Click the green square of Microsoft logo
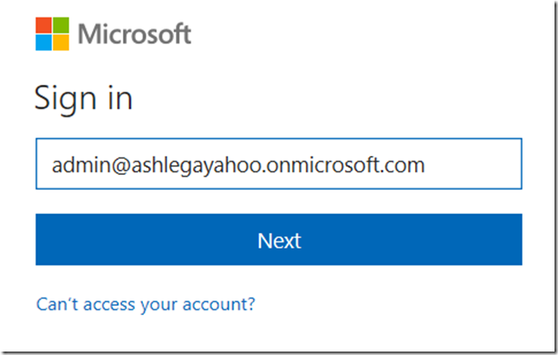 tap(61, 25)
